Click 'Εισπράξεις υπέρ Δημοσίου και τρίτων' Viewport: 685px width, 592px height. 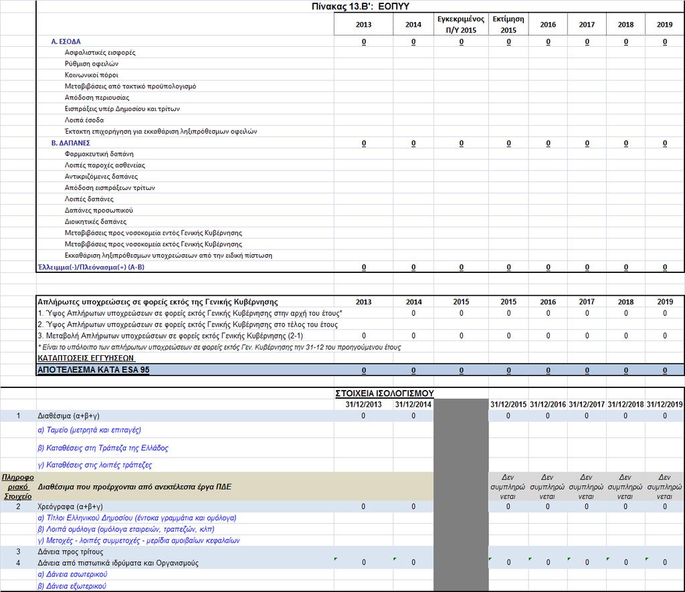(122, 109)
